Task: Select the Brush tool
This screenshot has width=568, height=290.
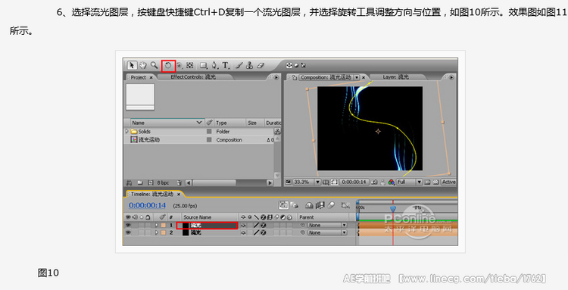Action: 239,66
